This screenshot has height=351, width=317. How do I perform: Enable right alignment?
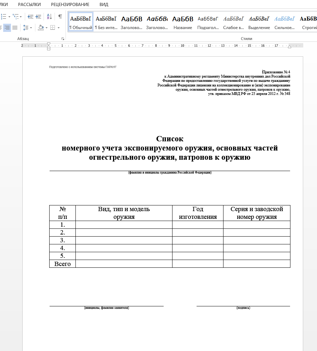tap(1, 27)
